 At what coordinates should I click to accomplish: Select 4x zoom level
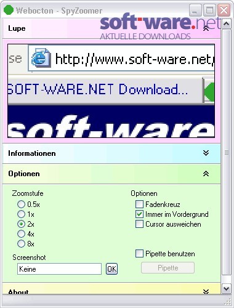pyautogui.click(x=21, y=234)
